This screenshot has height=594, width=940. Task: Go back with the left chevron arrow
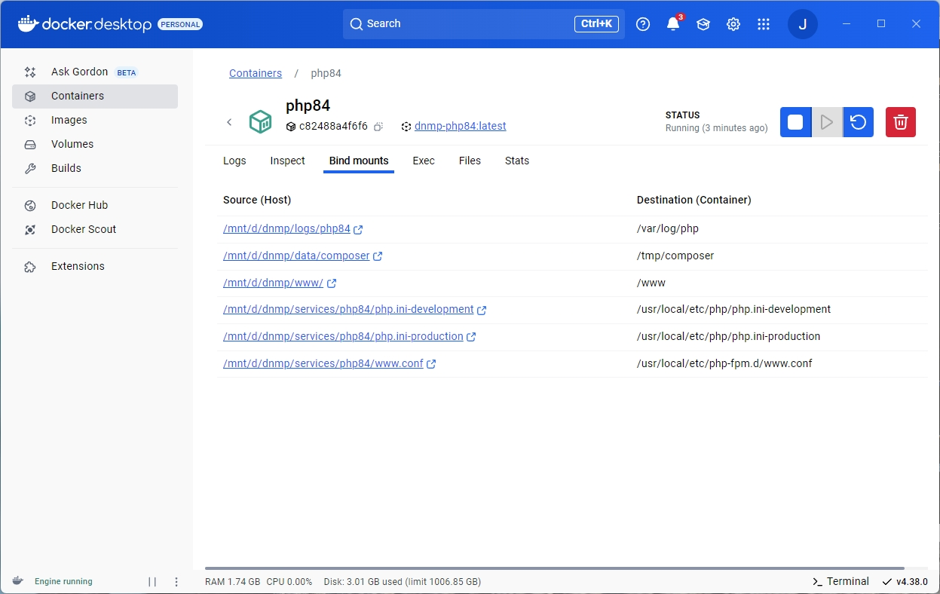click(x=229, y=122)
